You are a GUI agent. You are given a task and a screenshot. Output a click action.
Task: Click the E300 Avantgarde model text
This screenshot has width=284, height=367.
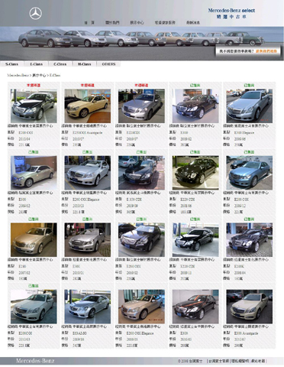click(247, 333)
